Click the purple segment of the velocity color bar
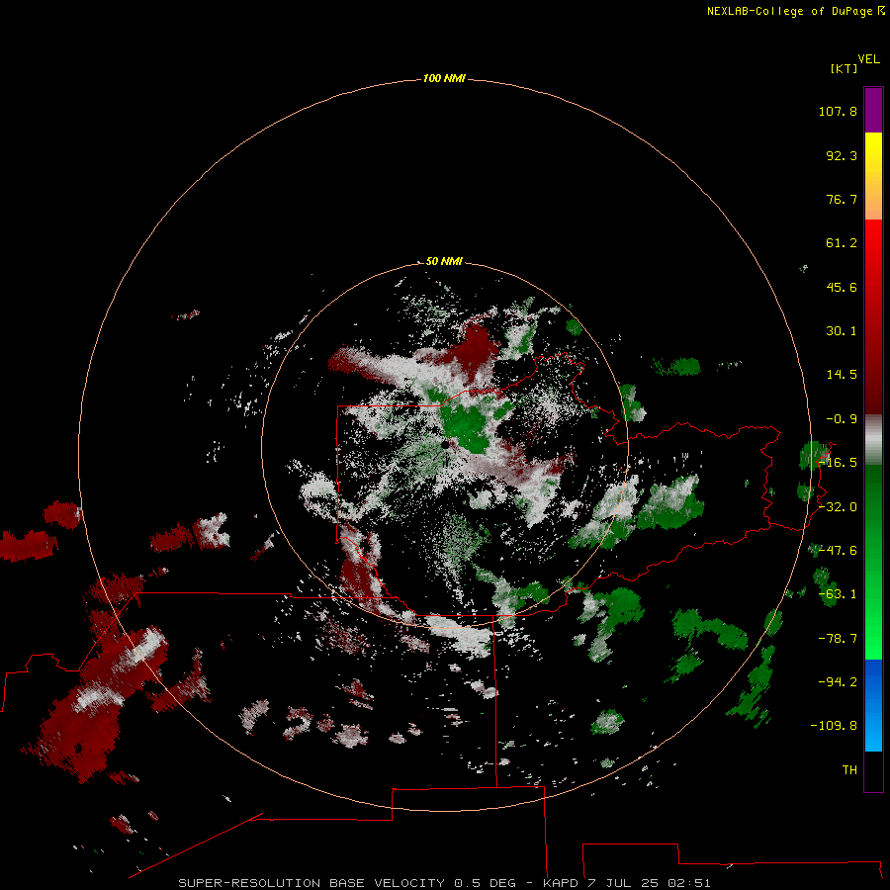Screen dimensions: 890x890 point(873,110)
